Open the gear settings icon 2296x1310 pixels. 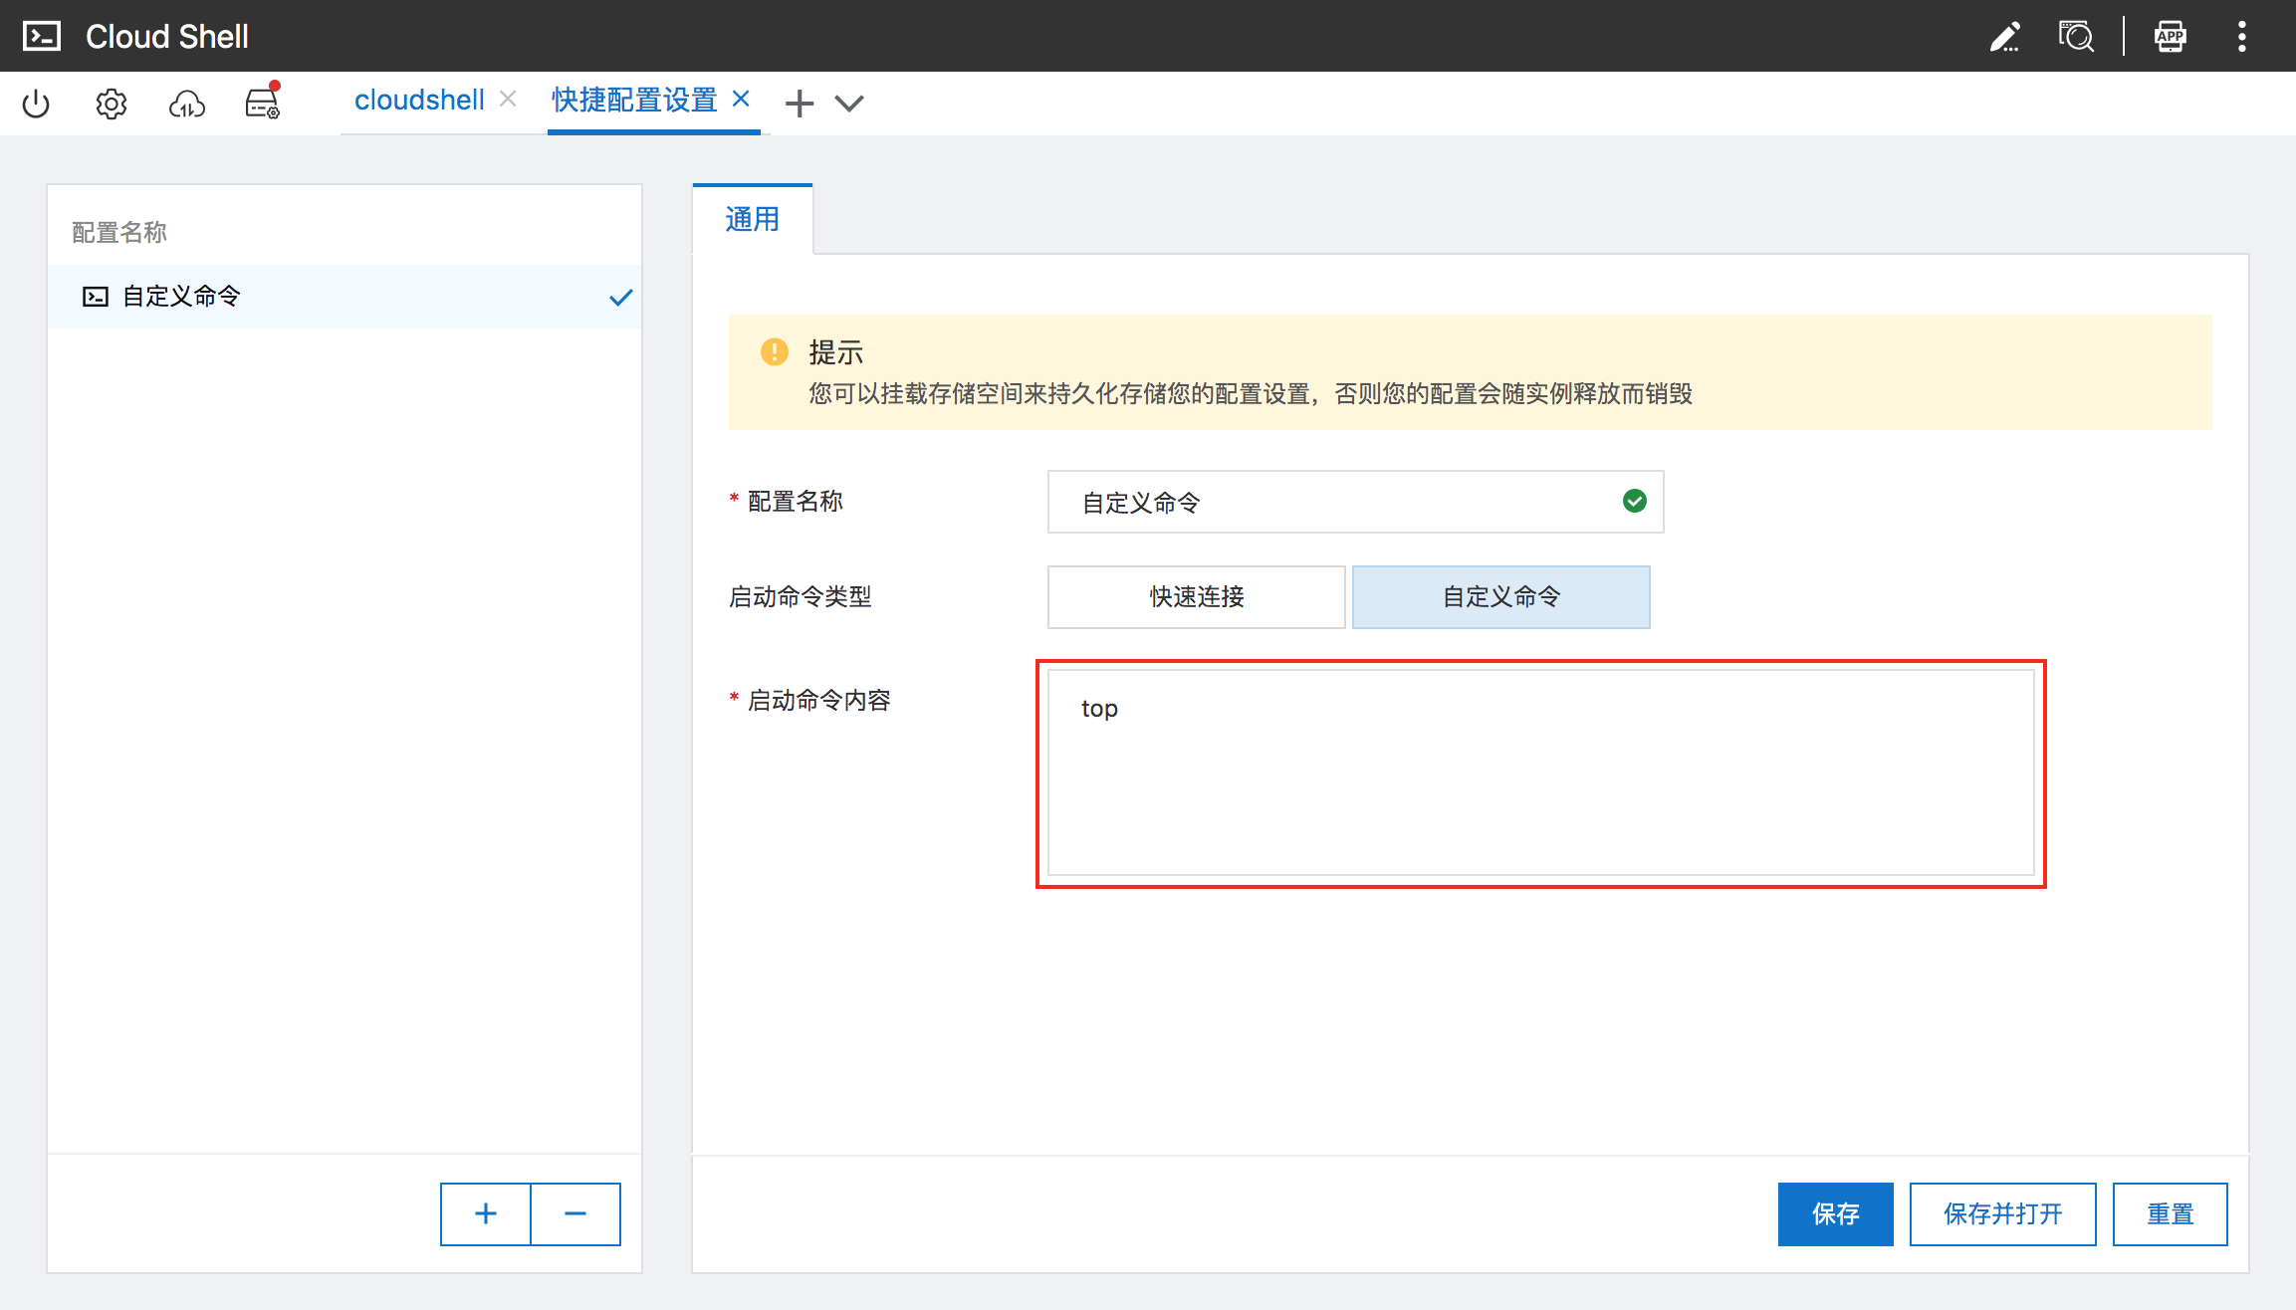[112, 104]
